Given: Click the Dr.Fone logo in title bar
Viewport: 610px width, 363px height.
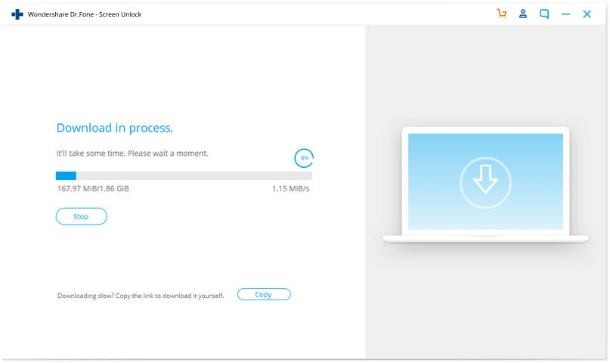Looking at the screenshot, I should coord(17,14).
